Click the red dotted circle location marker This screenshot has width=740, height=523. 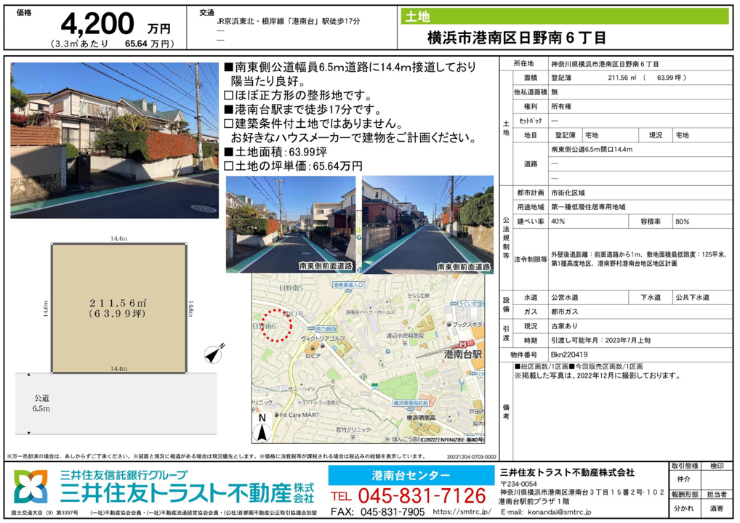[x=276, y=326]
